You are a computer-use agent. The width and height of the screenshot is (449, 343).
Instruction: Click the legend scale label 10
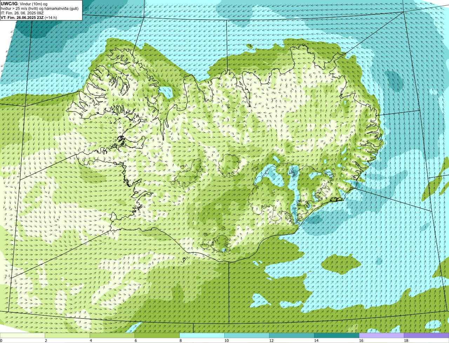pos(227,341)
